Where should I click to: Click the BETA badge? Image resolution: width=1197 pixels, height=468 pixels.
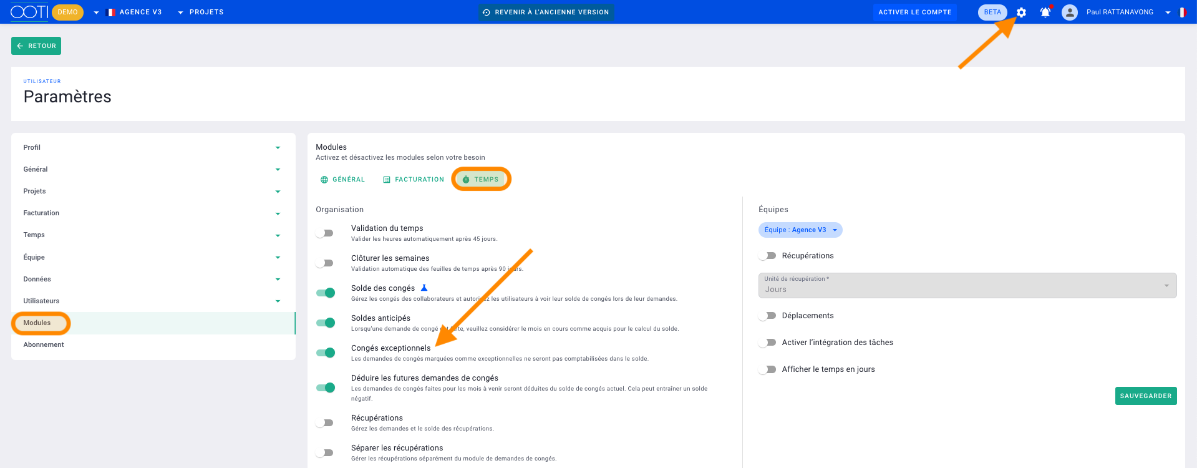pyautogui.click(x=992, y=12)
